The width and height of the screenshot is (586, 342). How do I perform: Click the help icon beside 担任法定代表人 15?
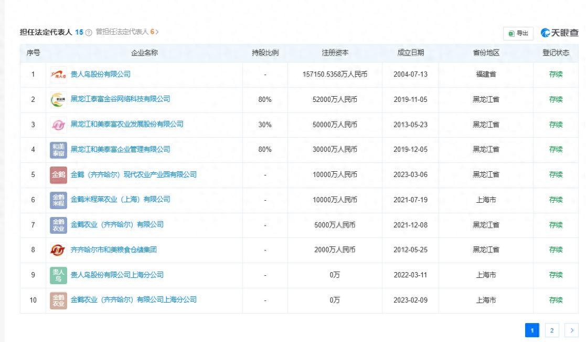89,33
